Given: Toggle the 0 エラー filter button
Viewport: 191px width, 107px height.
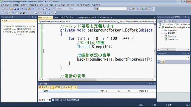Looking at the screenshot, I should [x=44, y=87].
